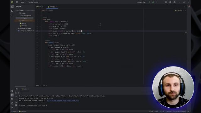Viewport: 201px width, 113px height.
Task: Click the line separator CRLF status widget
Action: click(156, 111)
